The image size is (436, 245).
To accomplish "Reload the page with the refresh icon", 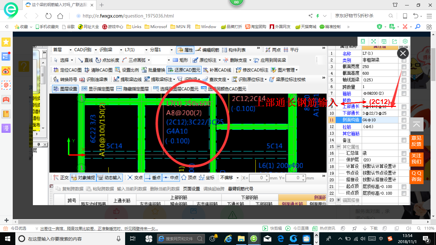I will pos(49,16).
